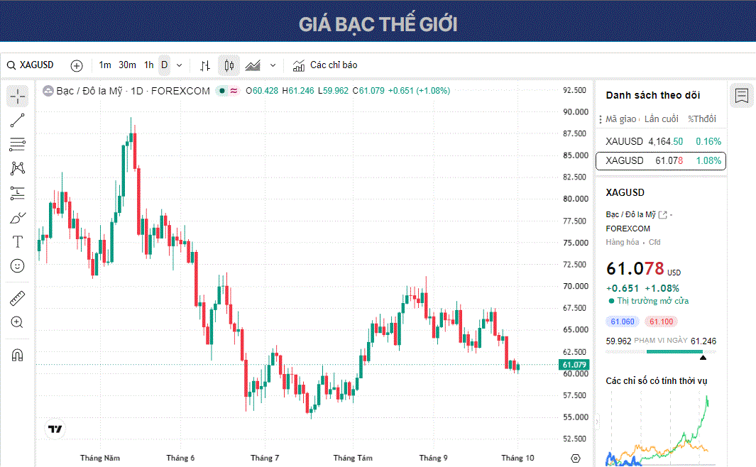
Task: Collapse the right side panel arrow
Action: point(597,422)
